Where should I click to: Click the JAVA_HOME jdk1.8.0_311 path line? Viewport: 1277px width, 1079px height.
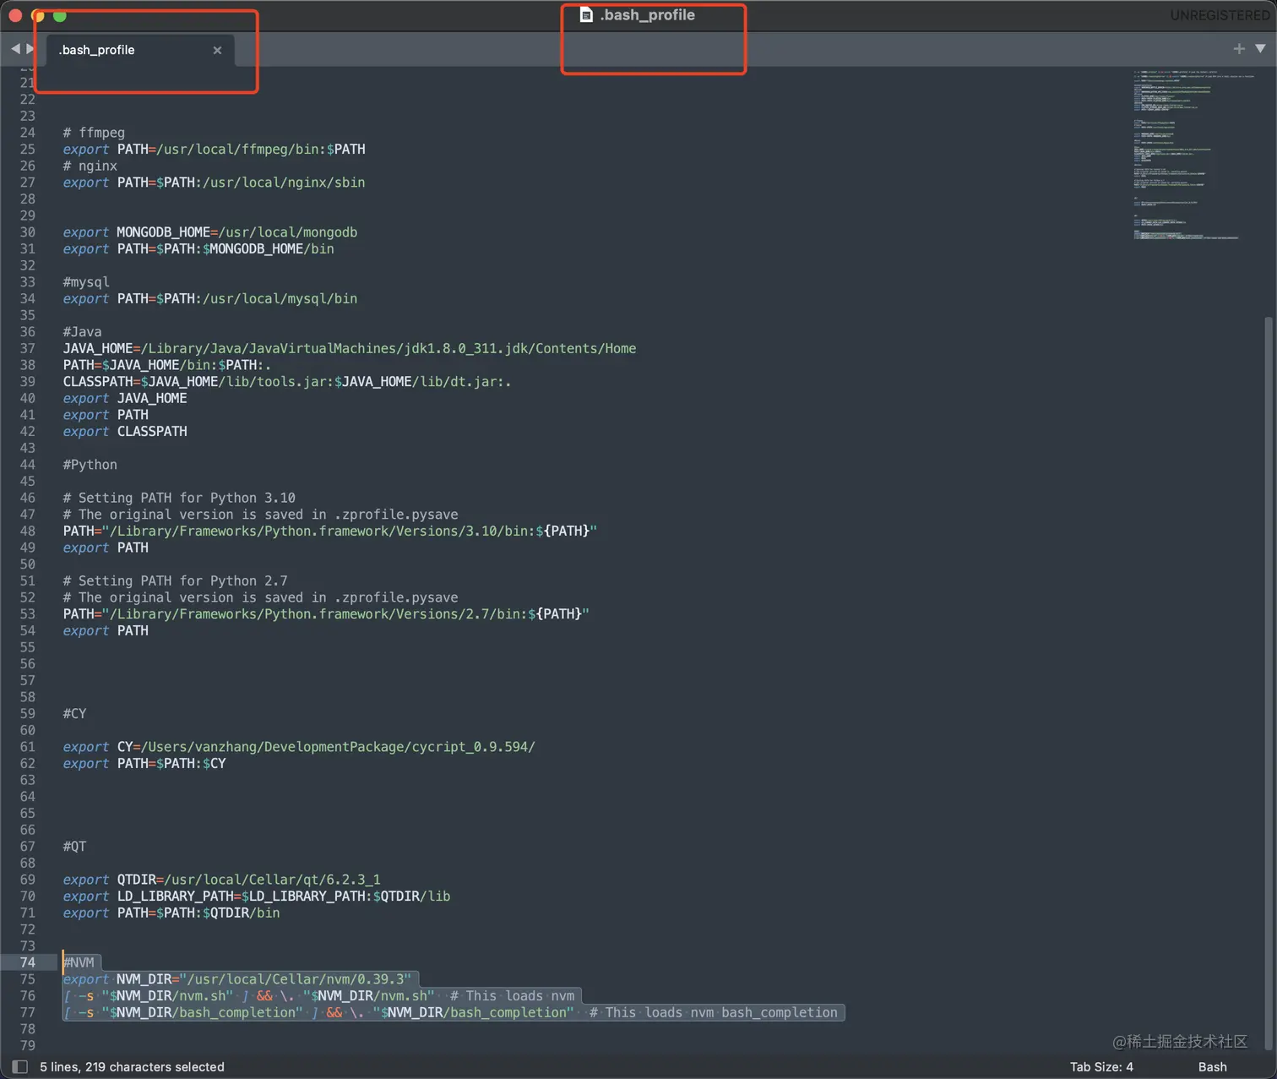point(350,348)
